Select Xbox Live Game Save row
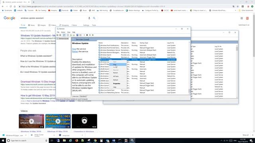The height and width of the screenshot is (143, 255). pyautogui.click(x=137, y=90)
